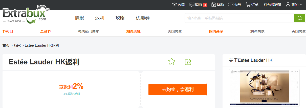The image size is (306, 108).
Task: Focus the store name search field
Action: click(x=239, y=18)
